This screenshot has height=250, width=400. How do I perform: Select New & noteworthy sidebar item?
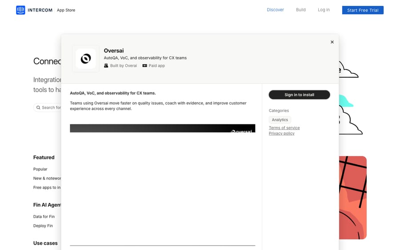47,179
